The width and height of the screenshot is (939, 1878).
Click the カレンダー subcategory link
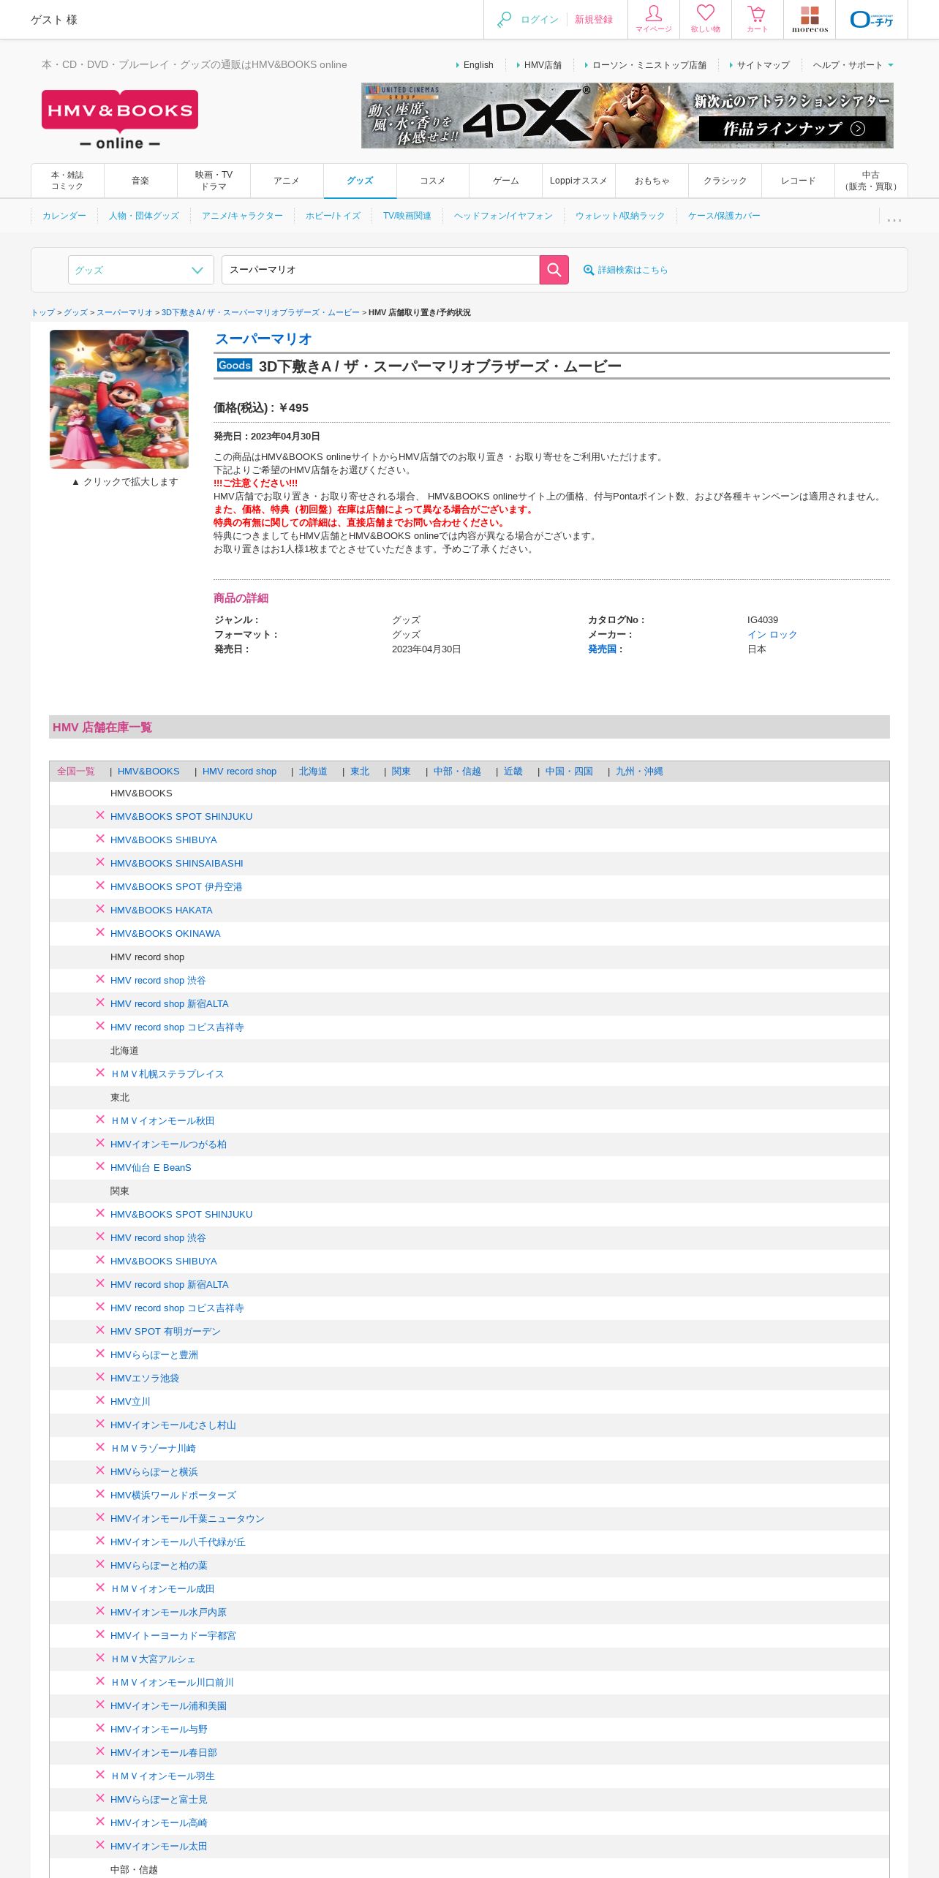point(64,216)
